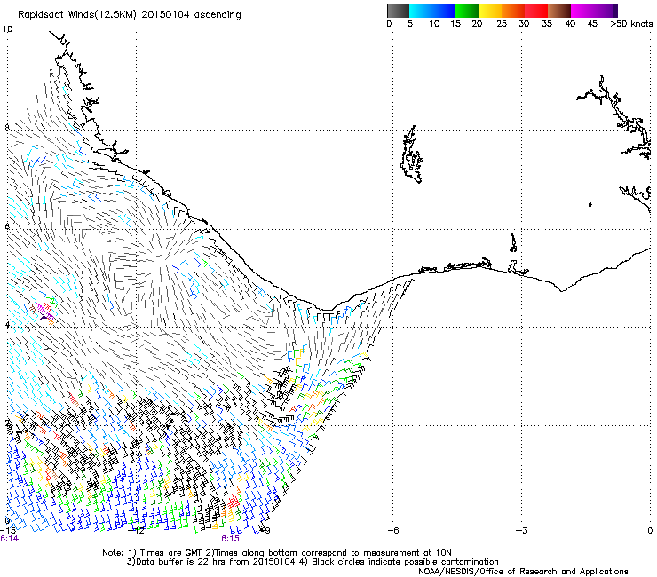Screen dimensions: 657x577
Task: Click the "Rapidscat Winds(12.5KM) 20150104 ascending" title
Action: click(x=130, y=15)
